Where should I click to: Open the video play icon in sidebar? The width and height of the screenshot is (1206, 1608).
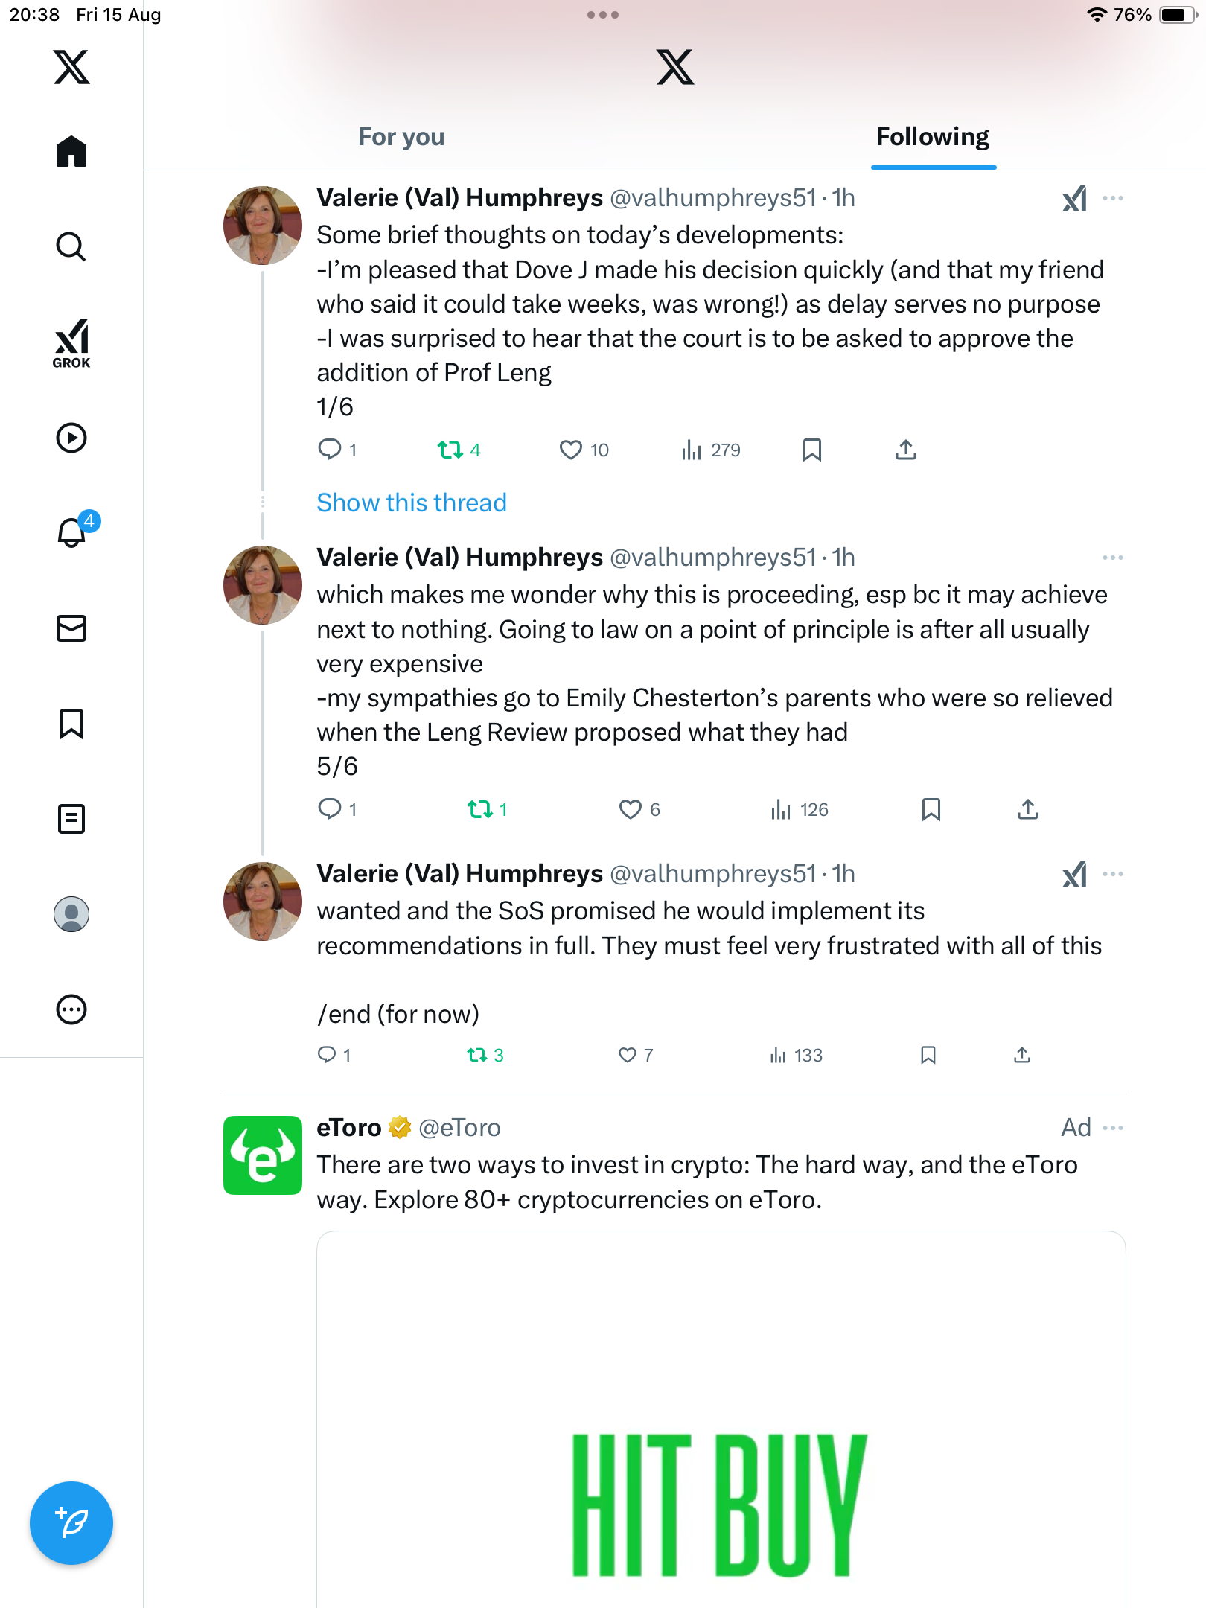click(x=71, y=438)
